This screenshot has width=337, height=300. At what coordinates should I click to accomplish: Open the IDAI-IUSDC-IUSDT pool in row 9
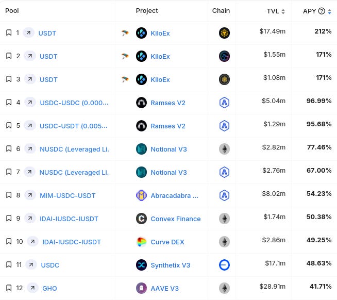click(69, 219)
